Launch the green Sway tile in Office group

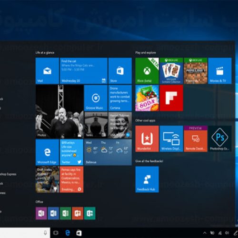tap(90, 213)
